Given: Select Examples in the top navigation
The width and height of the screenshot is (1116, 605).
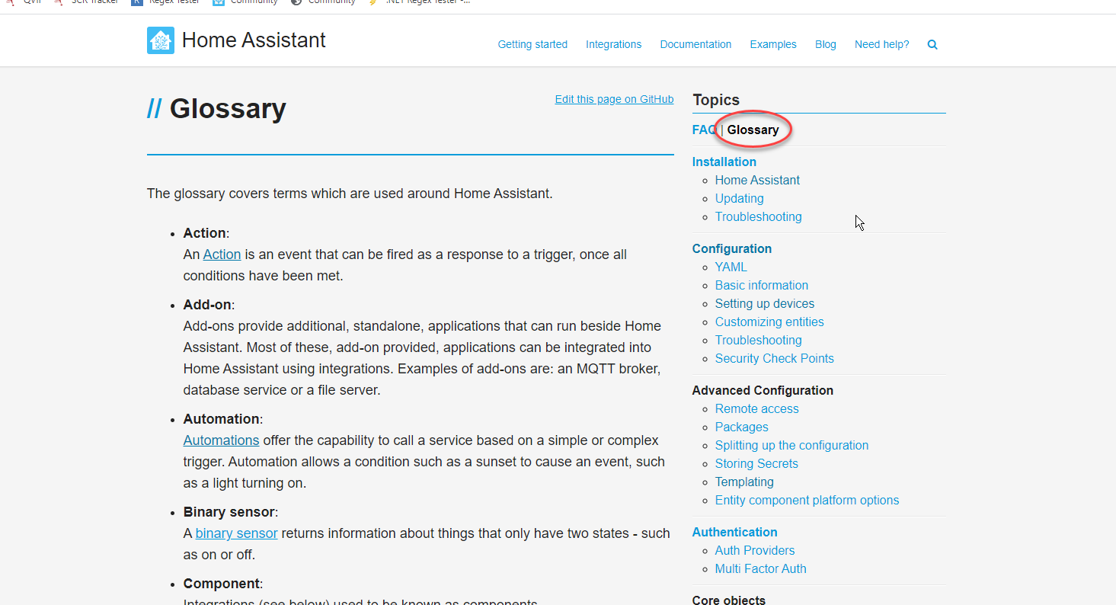Looking at the screenshot, I should coord(773,44).
